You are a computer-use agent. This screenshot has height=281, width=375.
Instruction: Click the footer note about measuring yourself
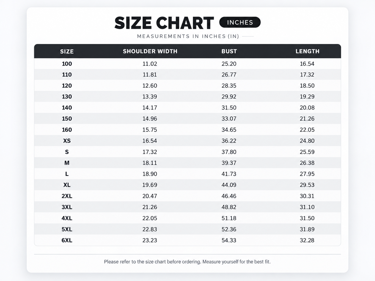(x=187, y=262)
